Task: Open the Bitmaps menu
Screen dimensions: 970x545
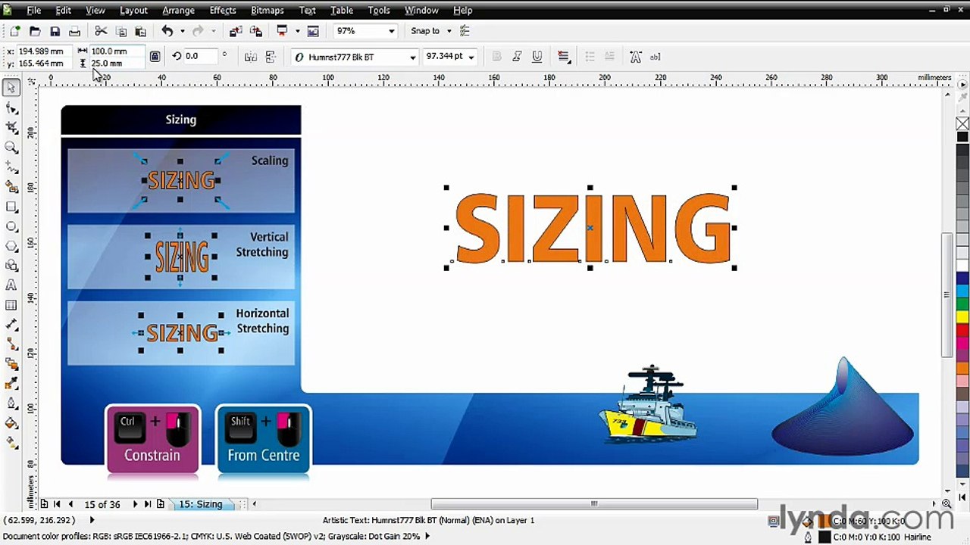Action: (267, 10)
